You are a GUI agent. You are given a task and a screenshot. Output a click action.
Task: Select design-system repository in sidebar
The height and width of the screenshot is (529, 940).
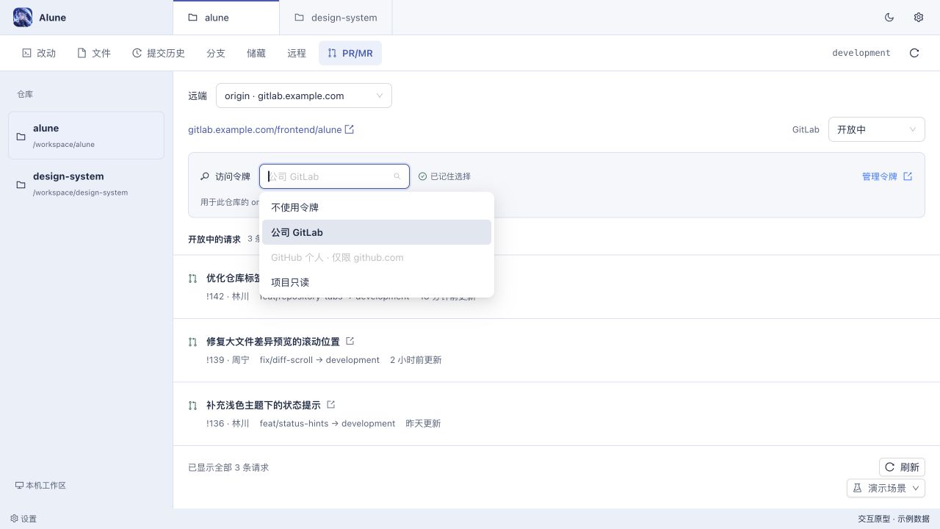point(86,184)
